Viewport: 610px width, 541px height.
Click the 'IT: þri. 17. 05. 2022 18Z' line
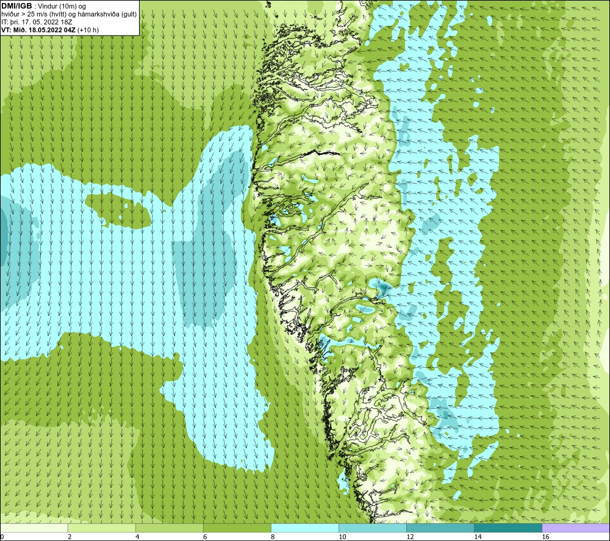pos(36,22)
